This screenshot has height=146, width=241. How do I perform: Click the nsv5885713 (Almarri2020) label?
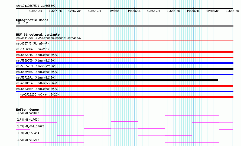point(36,66)
